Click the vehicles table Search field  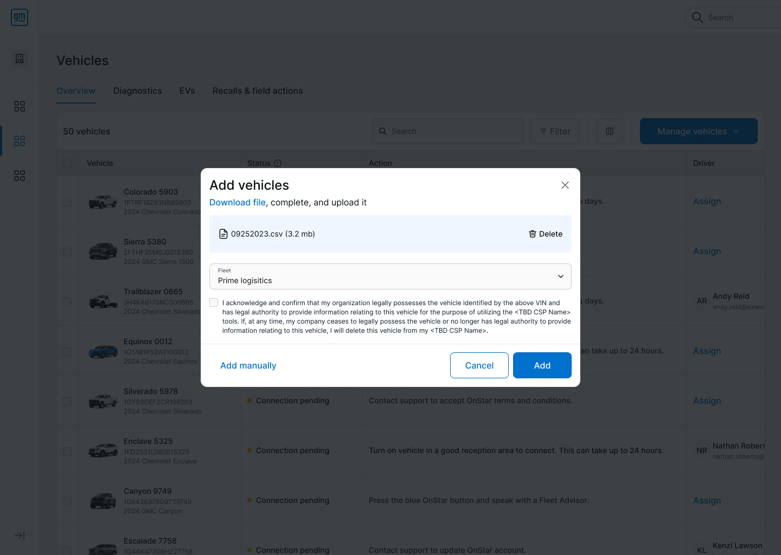[448, 131]
